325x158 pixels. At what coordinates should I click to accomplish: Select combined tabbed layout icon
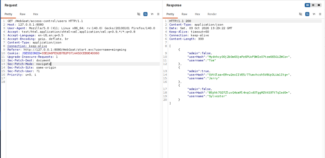[319, 5]
